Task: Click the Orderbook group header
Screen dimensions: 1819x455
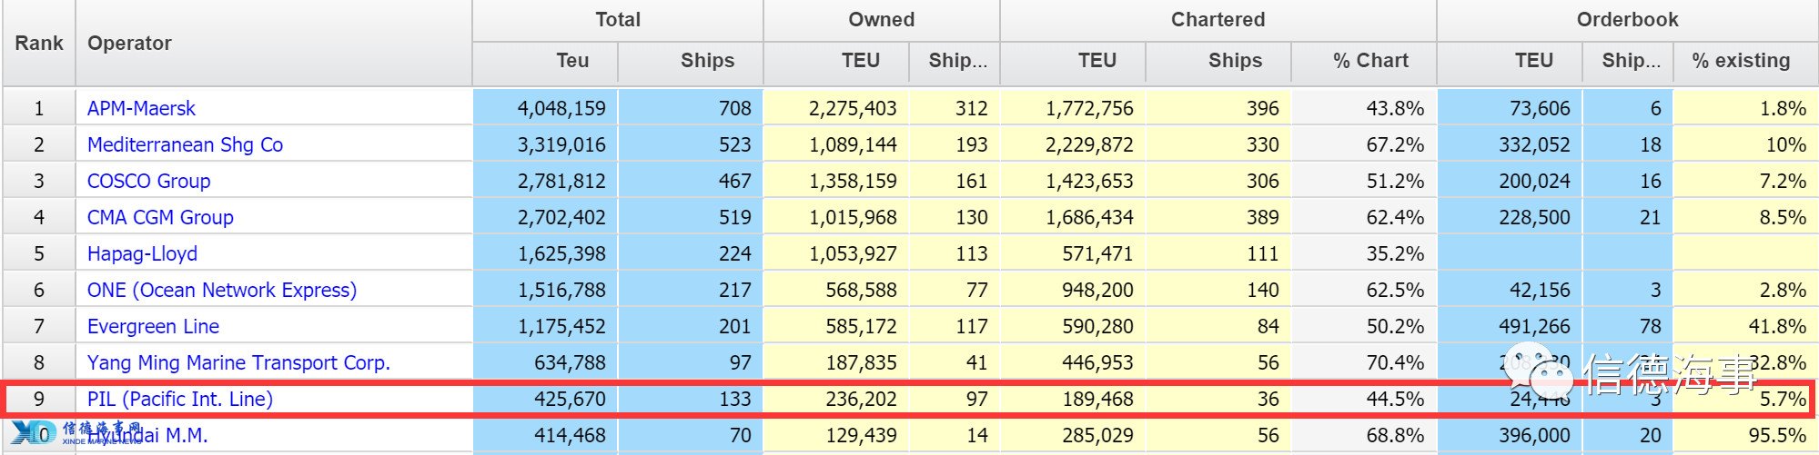Action: coord(1628,20)
